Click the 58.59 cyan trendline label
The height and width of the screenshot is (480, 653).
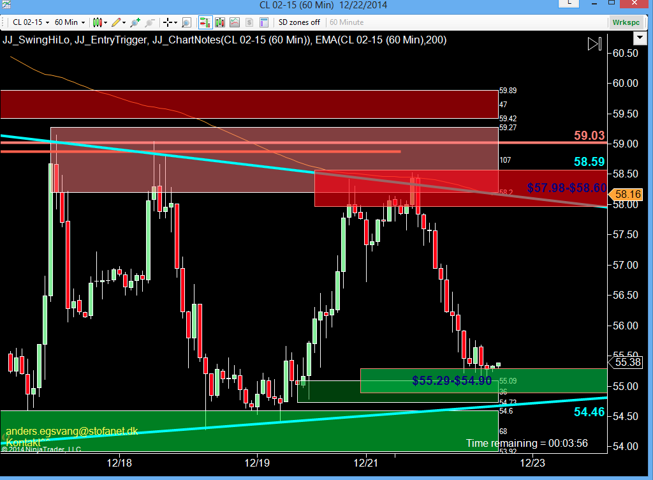[589, 161]
